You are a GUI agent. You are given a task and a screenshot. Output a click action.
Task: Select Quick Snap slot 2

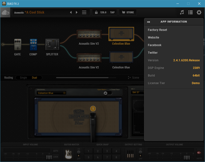coord(98,151)
